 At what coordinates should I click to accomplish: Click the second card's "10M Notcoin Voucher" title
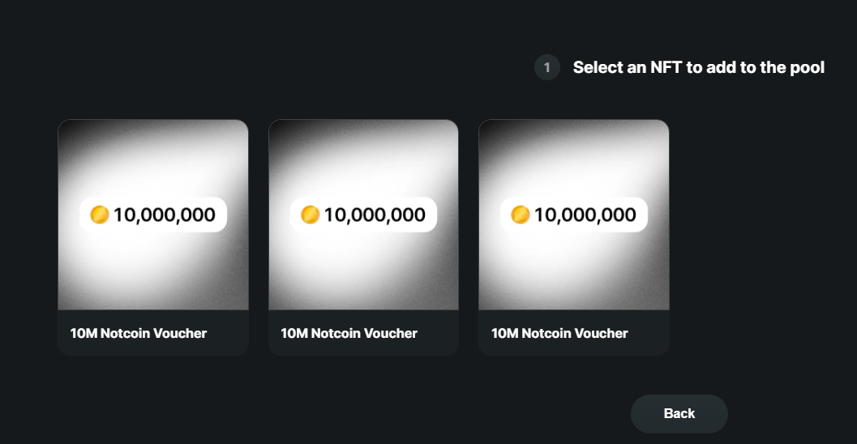(x=349, y=333)
